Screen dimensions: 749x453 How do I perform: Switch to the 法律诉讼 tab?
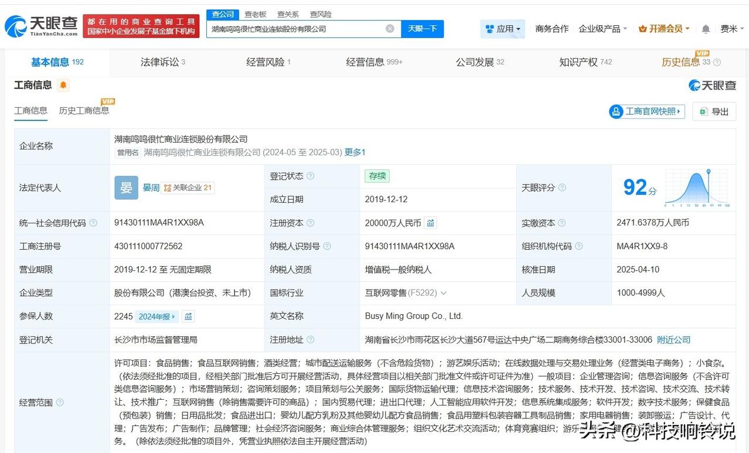(159, 62)
